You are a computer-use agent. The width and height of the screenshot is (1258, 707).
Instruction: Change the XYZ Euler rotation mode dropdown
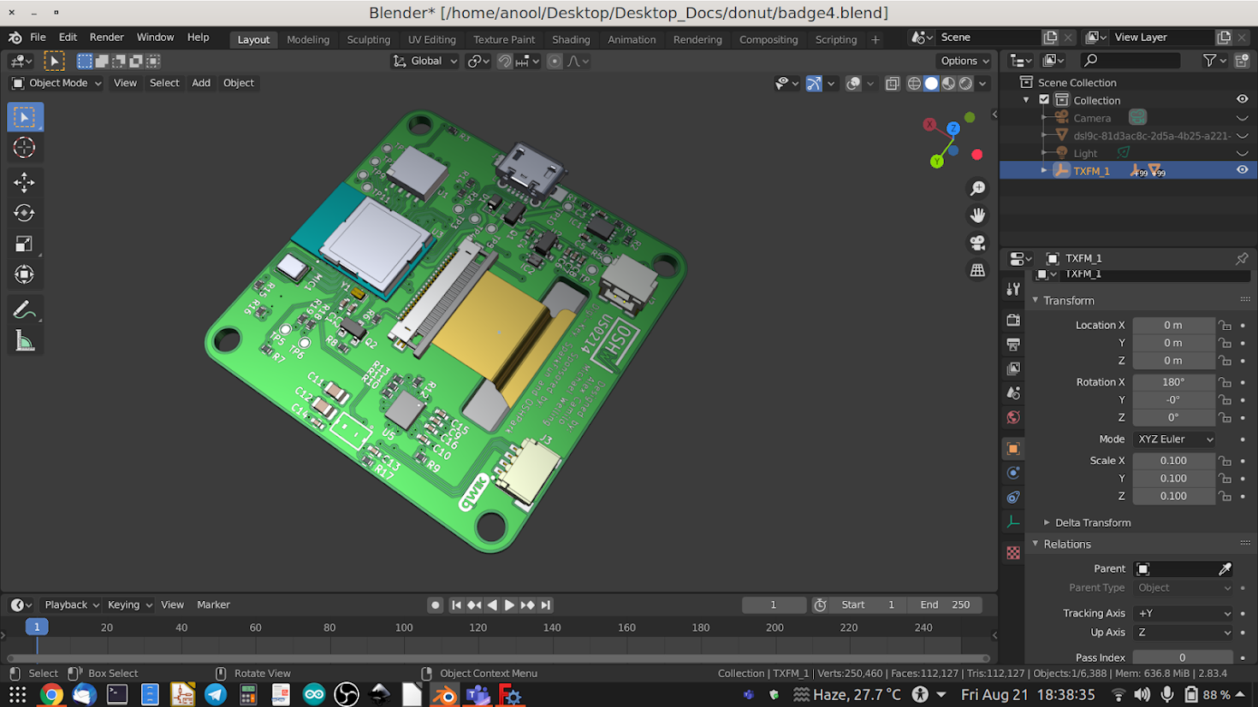coord(1173,439)
